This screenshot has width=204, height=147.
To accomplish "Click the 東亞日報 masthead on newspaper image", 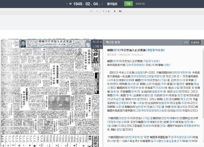I will point(96,56).
